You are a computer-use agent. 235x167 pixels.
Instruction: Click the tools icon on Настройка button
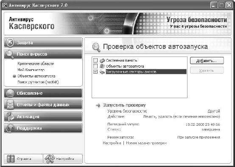point(50,159)
